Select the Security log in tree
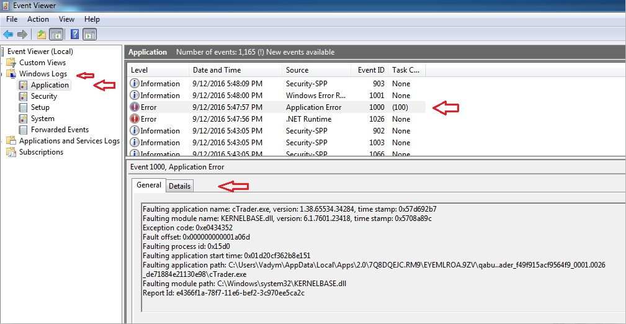626x324 pixels. pos(43,96)
